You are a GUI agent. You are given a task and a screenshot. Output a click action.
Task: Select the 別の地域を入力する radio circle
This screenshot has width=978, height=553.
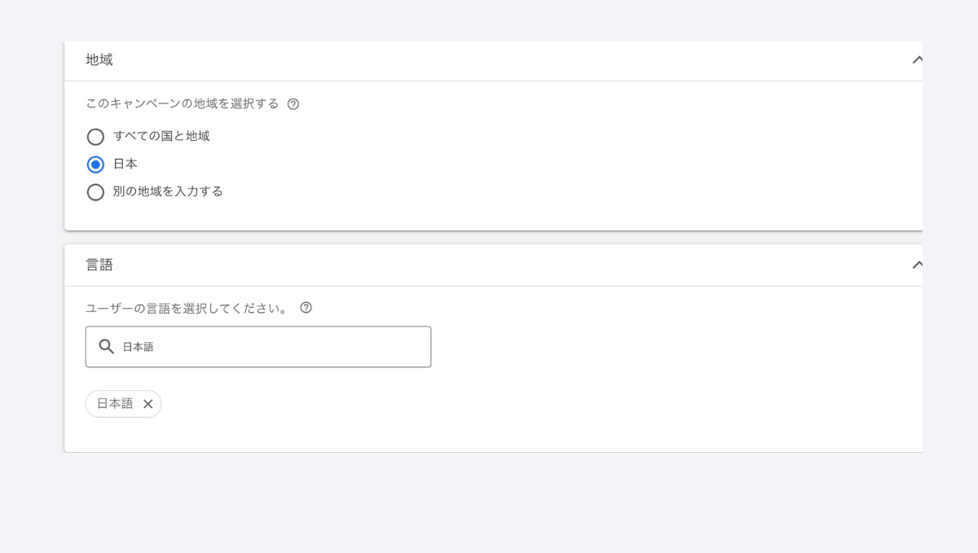(x=95, y=192)
